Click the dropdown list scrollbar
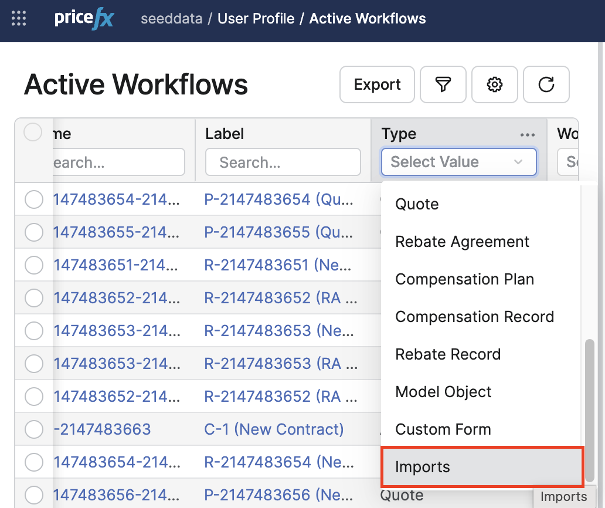This screenshot has height=508, width=605. [x=588, y=399]
